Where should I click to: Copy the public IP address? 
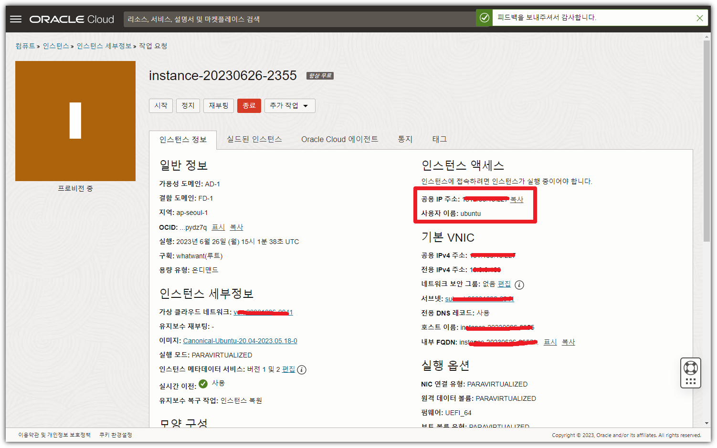[517, 199]
